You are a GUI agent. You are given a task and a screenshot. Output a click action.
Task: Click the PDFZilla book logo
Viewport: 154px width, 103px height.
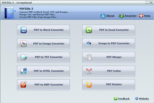pyautogui.click(x=10, y=13)
